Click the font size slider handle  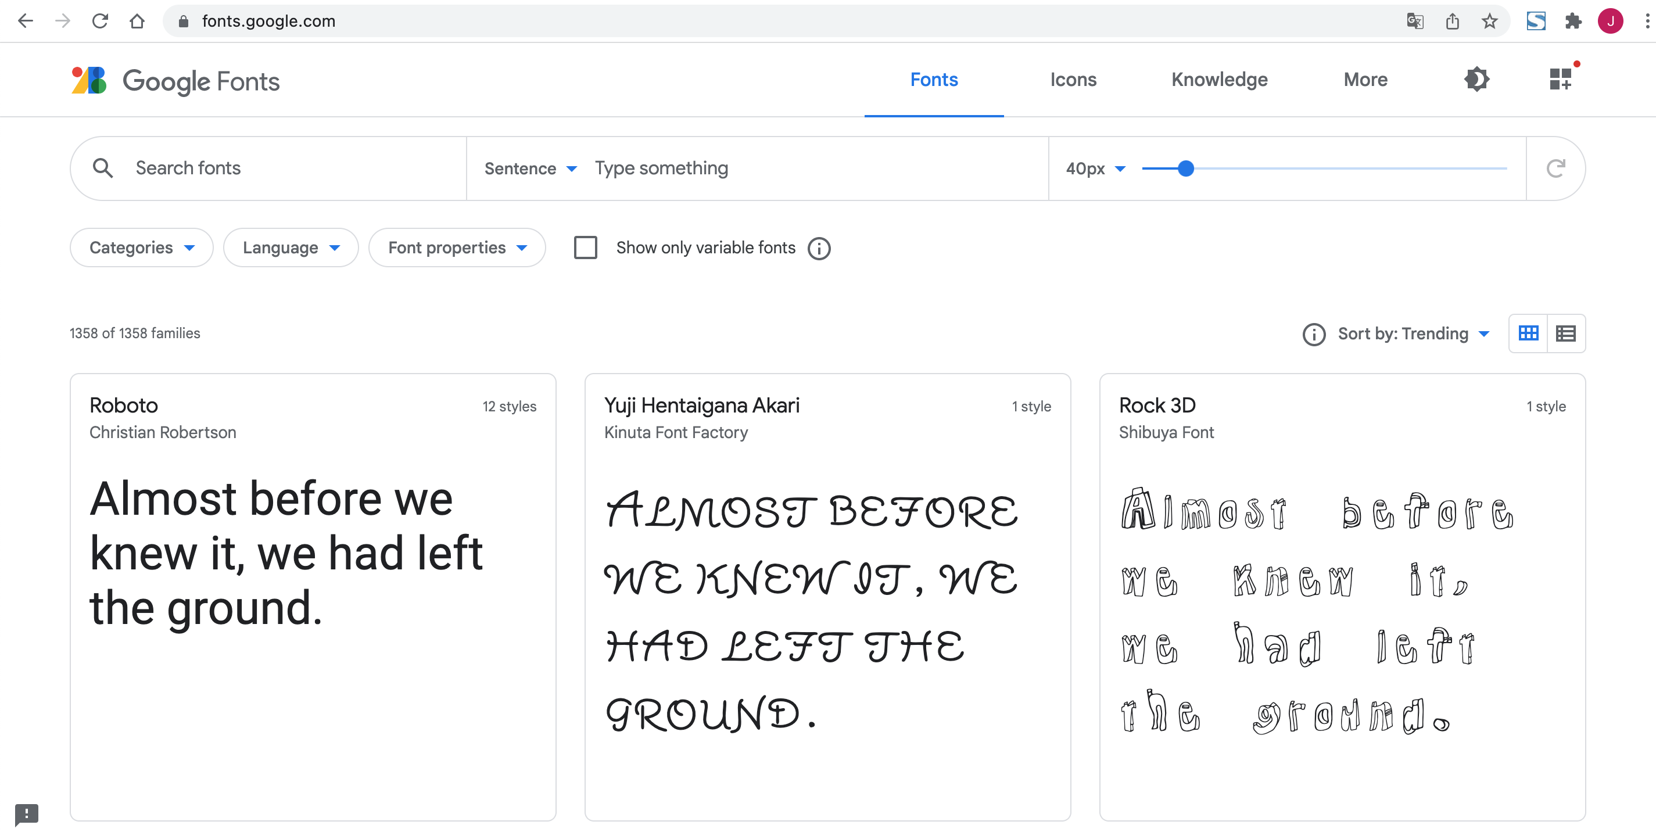click(x=1185, y=168)
